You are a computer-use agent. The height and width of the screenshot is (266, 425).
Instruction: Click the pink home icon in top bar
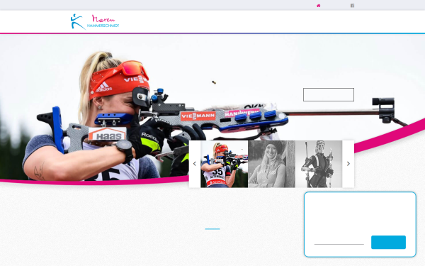coord(319,6)
